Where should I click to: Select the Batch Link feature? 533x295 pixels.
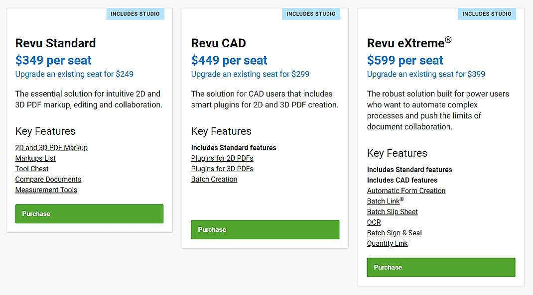pyautogui.click(x=385, y=200)
